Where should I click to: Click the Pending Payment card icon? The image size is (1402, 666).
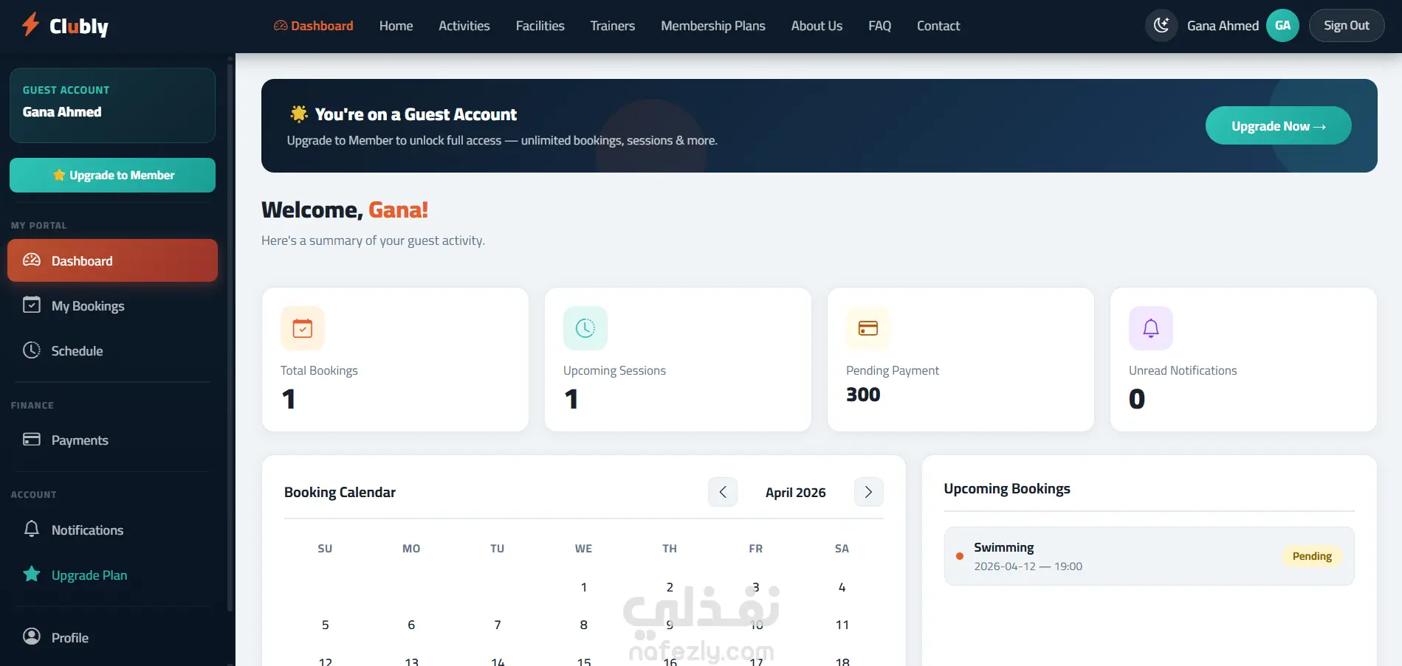pyautogui.click(x=868, y=328)
